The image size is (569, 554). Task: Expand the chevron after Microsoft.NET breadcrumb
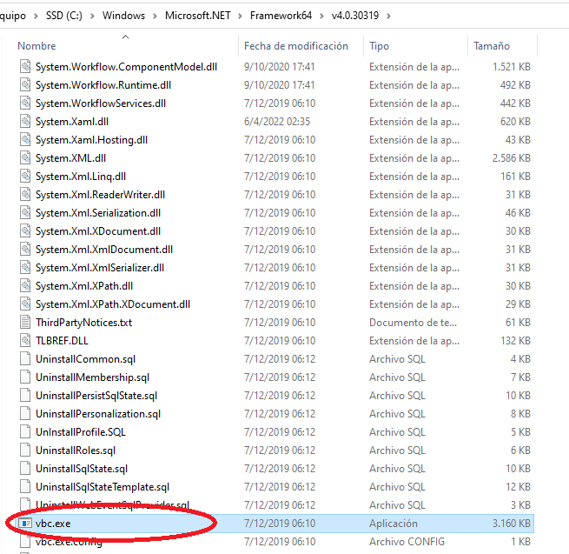click(x=240, y=16)
